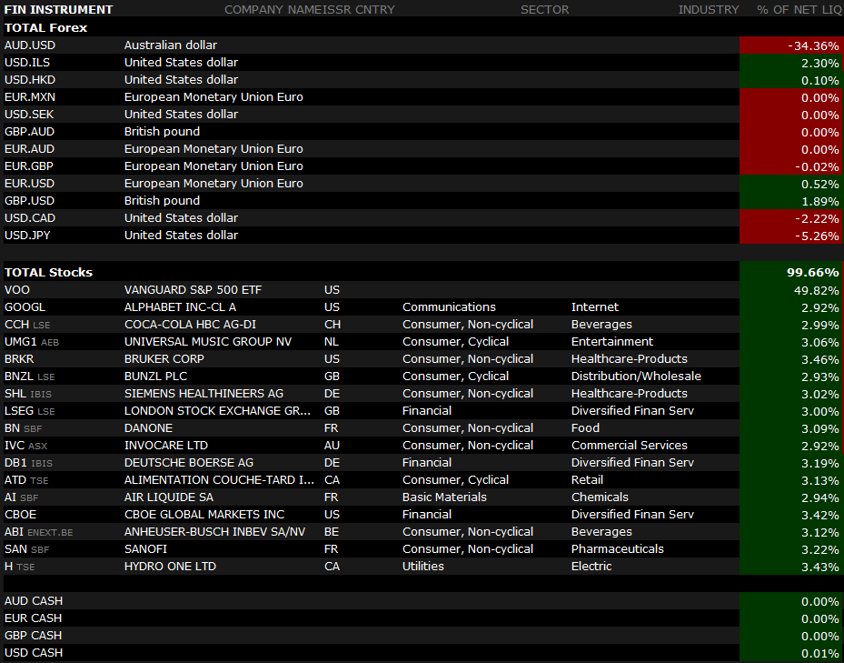
Task: Select the EUR.USD instrument
Action: tap(29, 184)
